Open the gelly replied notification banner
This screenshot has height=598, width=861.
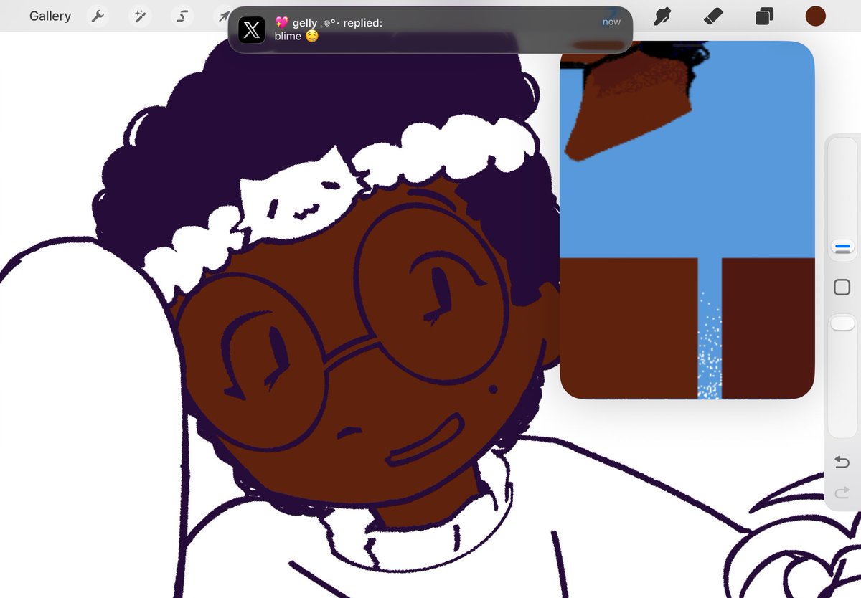(430, 29)
